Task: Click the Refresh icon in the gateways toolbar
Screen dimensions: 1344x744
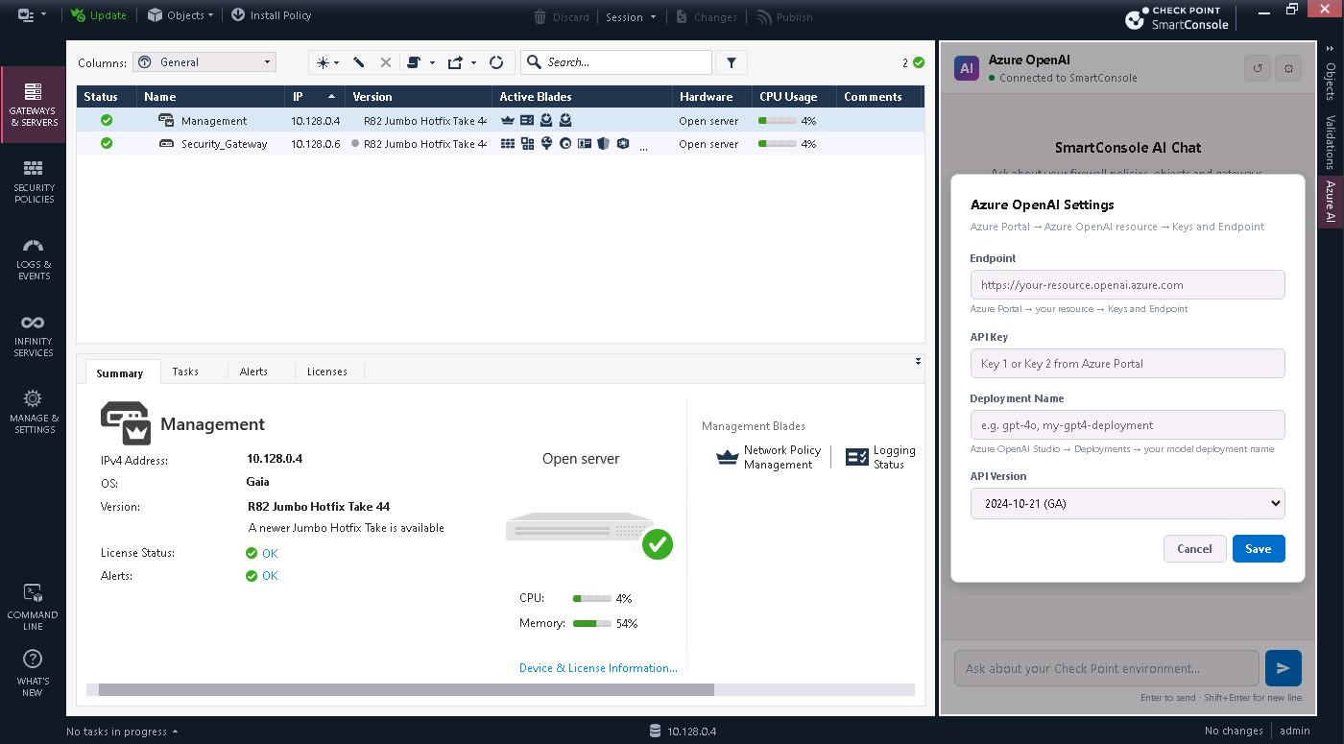Action: (496, 62)
